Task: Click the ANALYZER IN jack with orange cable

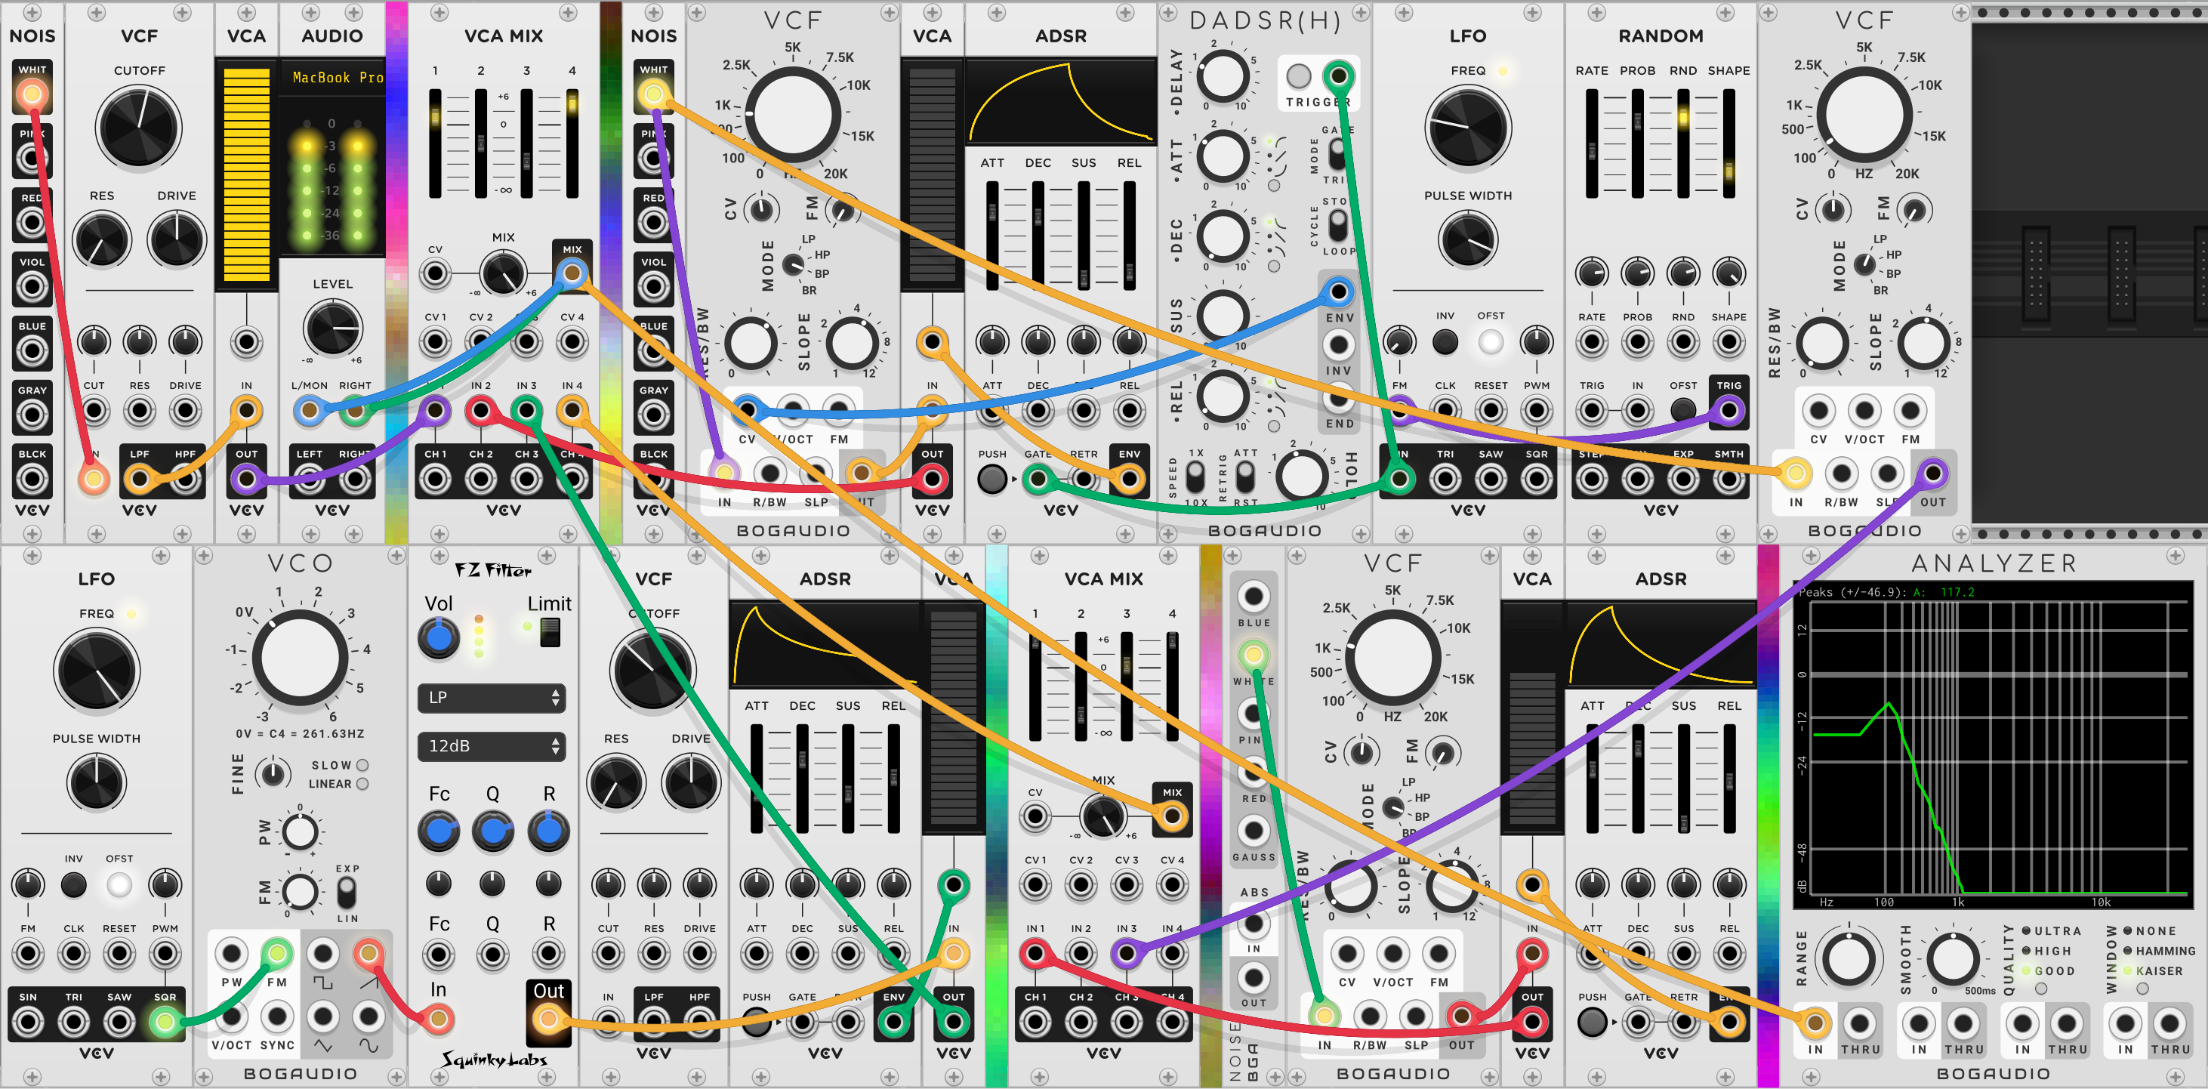Action: 1815,1022
